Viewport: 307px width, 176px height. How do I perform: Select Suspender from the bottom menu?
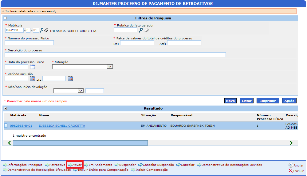[x=128, y=165]
